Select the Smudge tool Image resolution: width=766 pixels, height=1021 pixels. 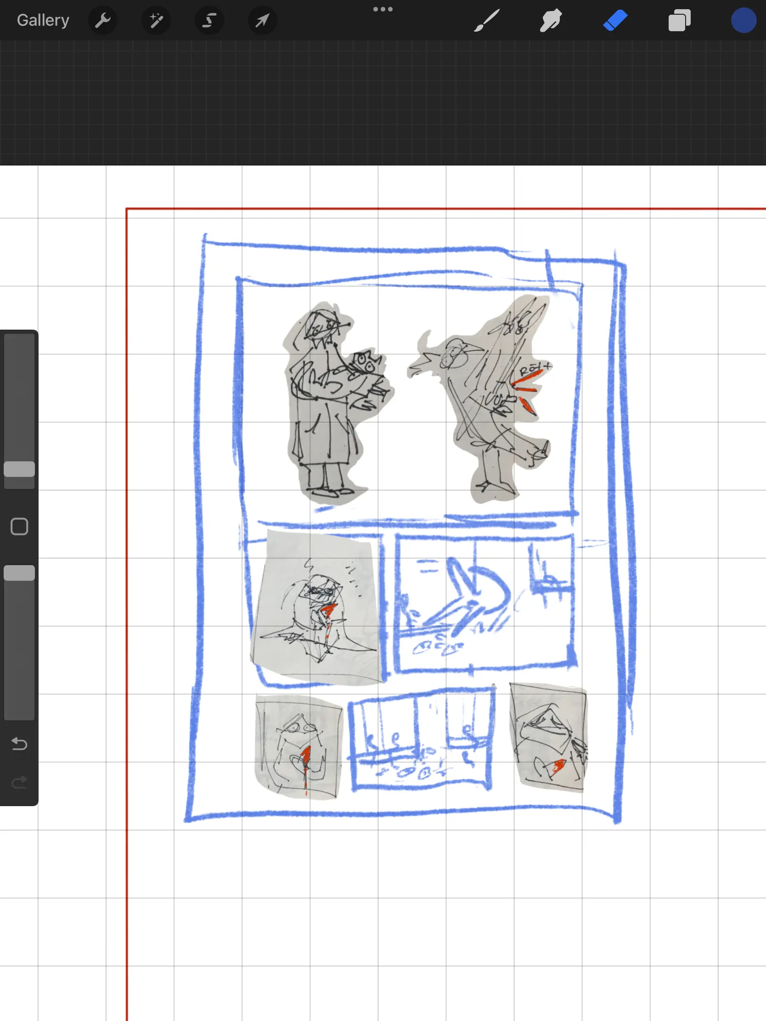550,20
